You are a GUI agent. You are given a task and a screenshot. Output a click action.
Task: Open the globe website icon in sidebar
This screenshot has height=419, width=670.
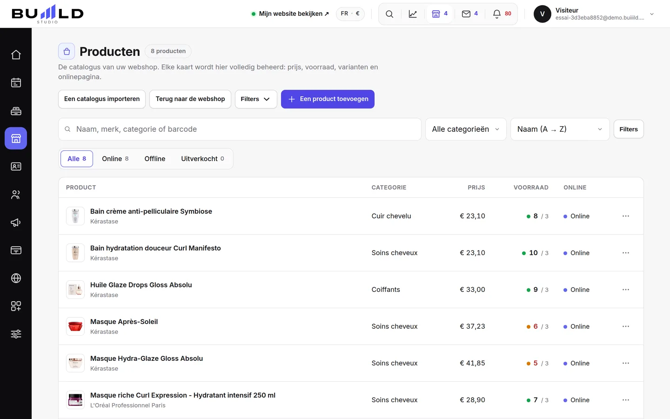(16, 278)
